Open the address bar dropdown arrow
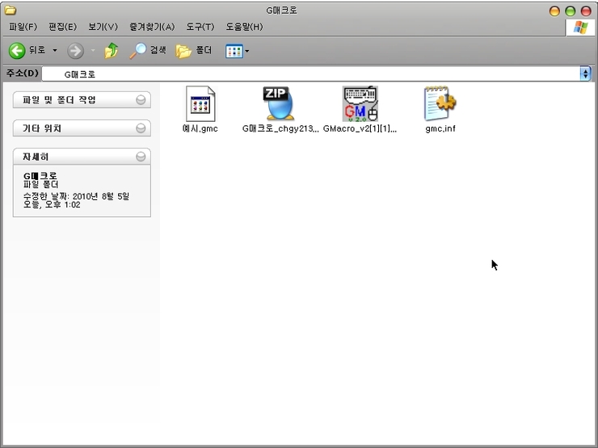The height and width of the screenshot is (448, 598). 585,73
